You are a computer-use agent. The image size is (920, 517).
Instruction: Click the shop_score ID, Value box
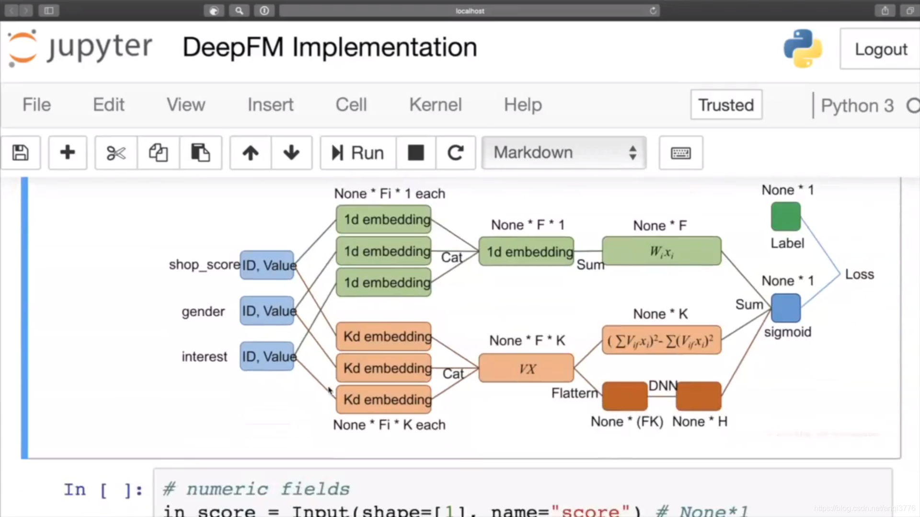(267, 265)
